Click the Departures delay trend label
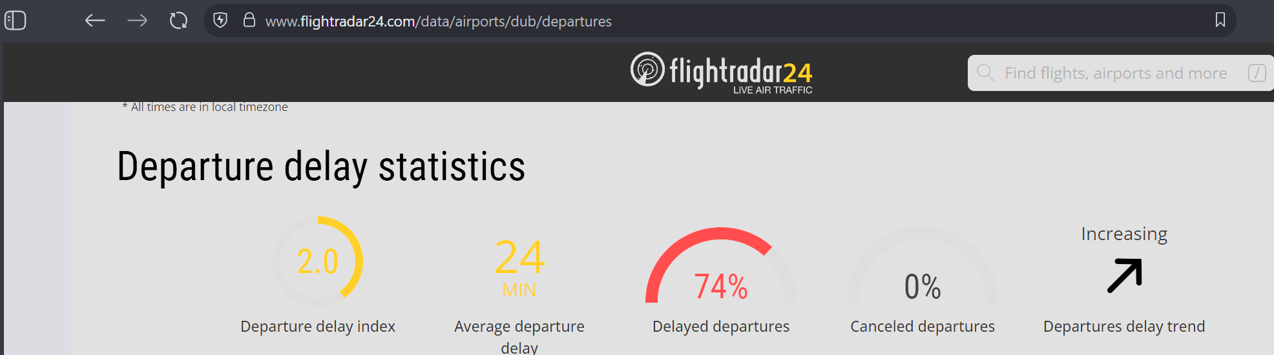The width and height of the screenshot is (1274, 355). pyautogui.click(x=1124, y=327)
